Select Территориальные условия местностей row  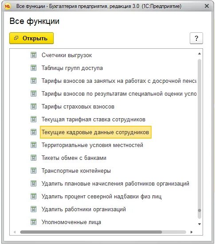(x=92, y=145)
